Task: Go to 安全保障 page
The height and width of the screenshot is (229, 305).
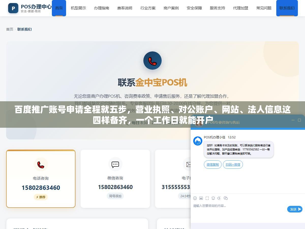Action: pos(194,8)
